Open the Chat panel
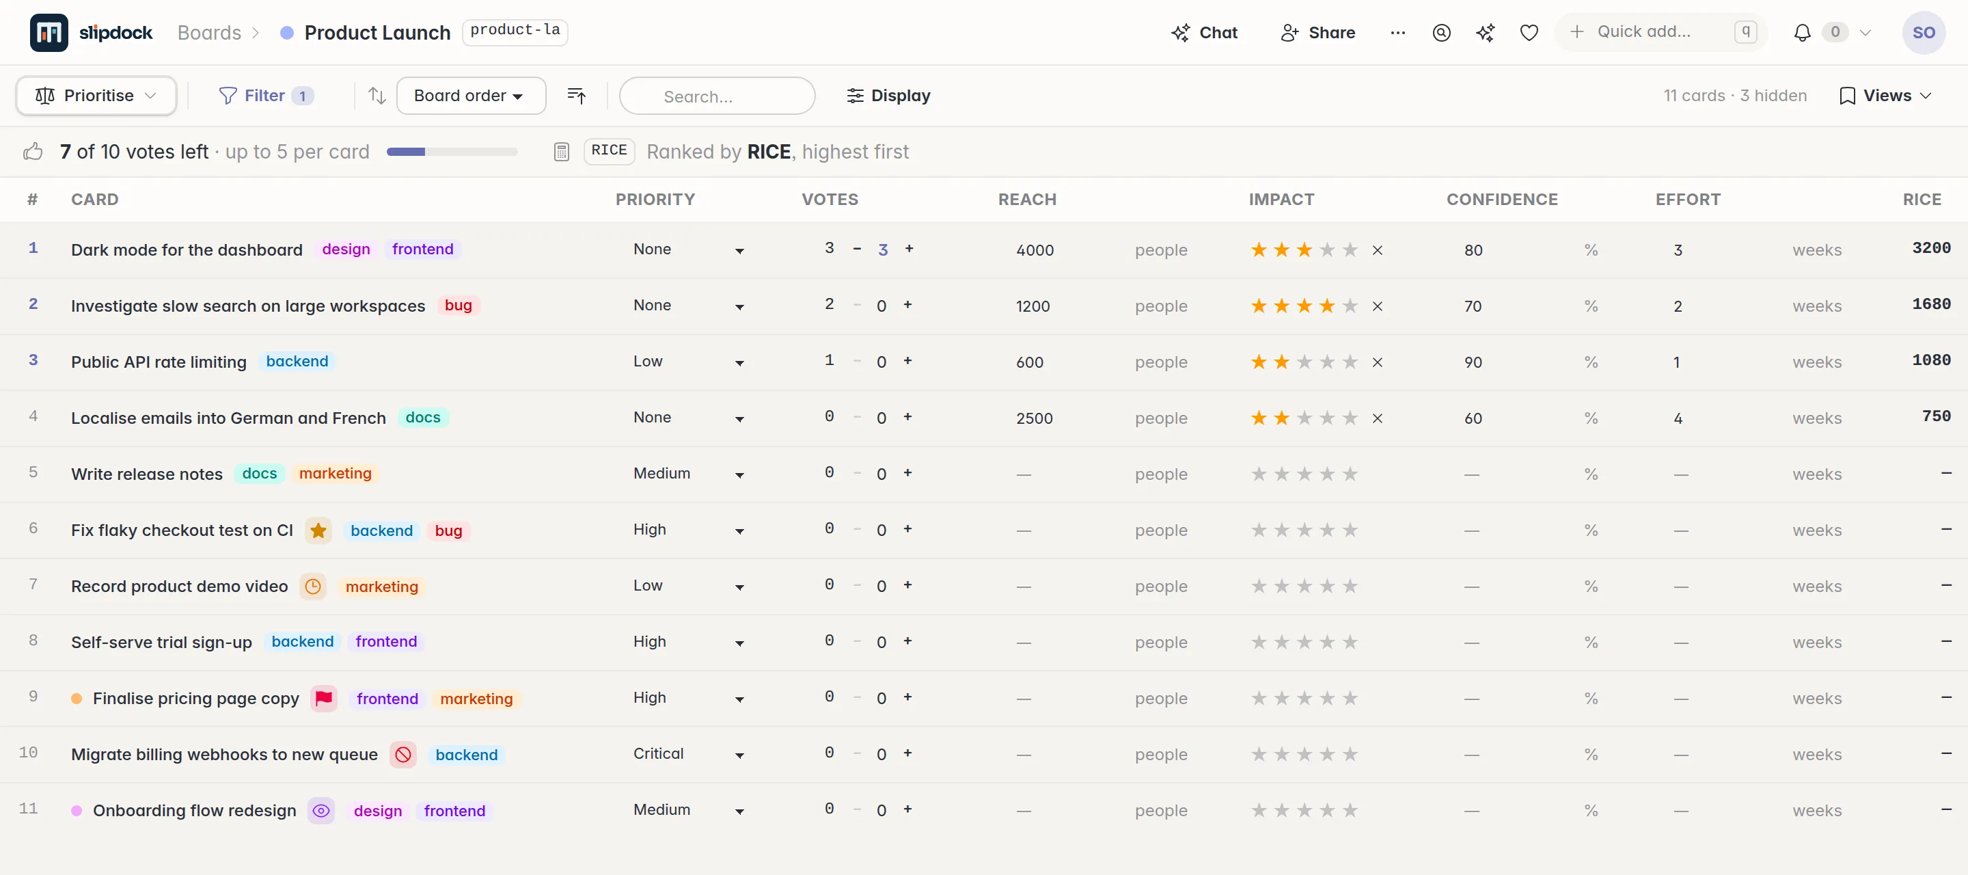1968x875 pixels. click(x=1204, y=33)
